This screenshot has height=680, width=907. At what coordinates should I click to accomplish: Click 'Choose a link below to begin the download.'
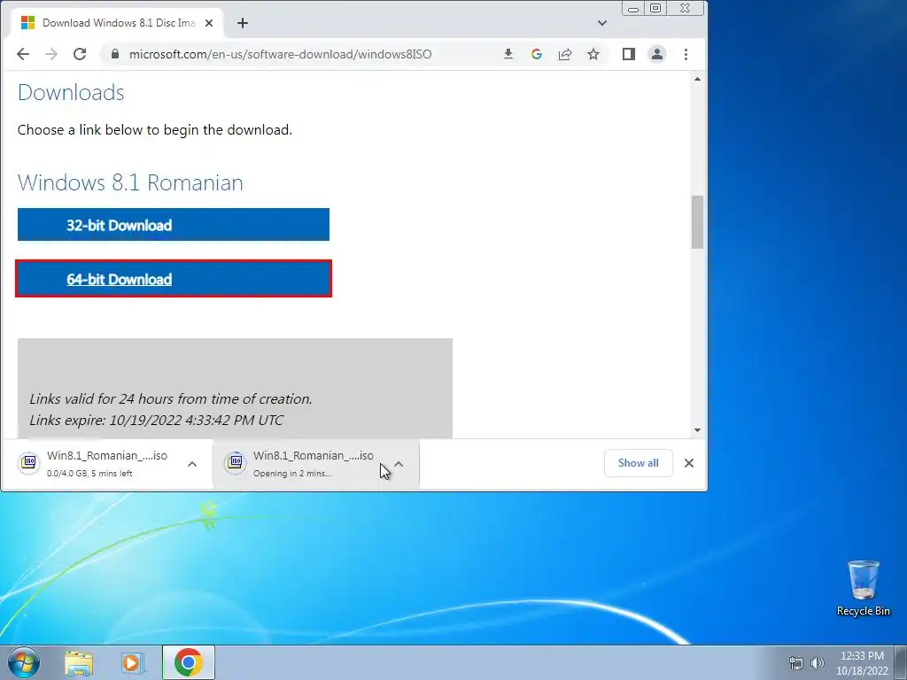pos(154,129)
